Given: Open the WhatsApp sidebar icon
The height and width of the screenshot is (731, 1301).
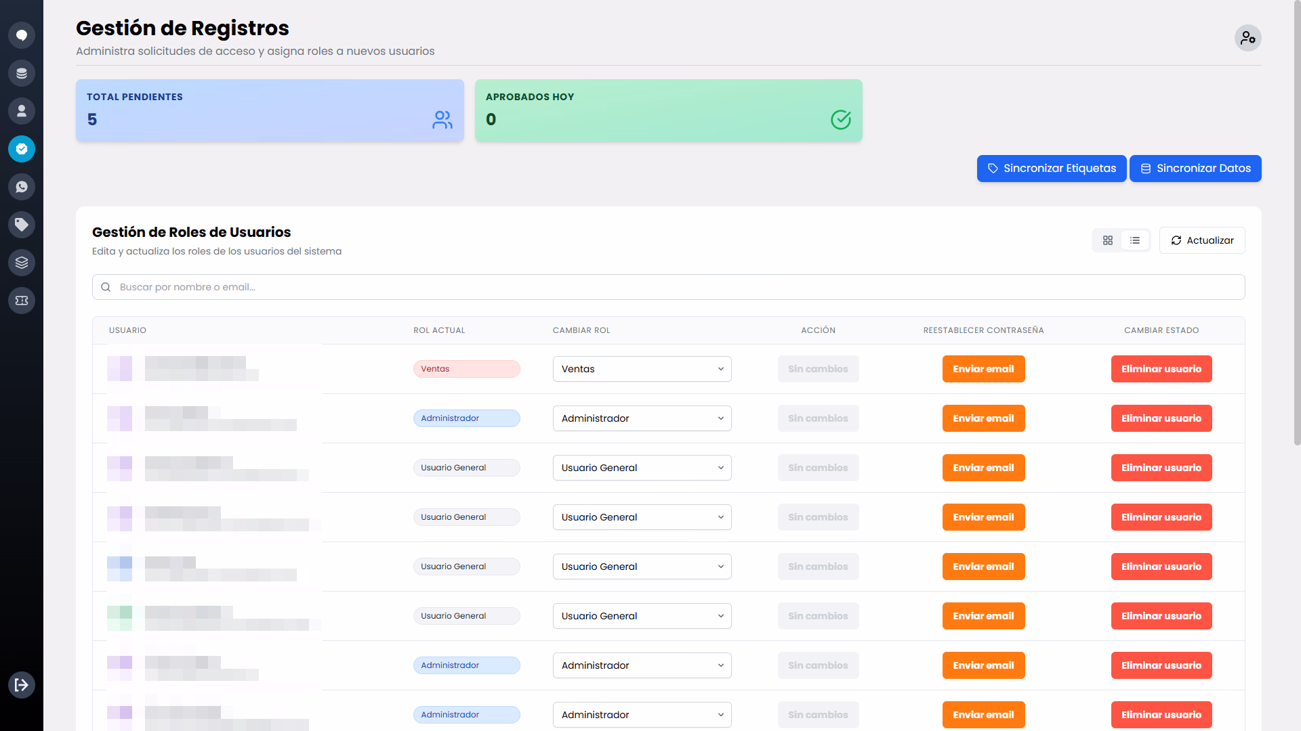Looking at the screenshot, I should 22,187.
